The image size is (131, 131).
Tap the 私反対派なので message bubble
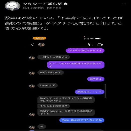coord(51,72)
